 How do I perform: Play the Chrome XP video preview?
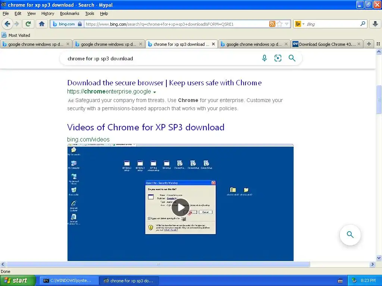(x=180, y=207)
